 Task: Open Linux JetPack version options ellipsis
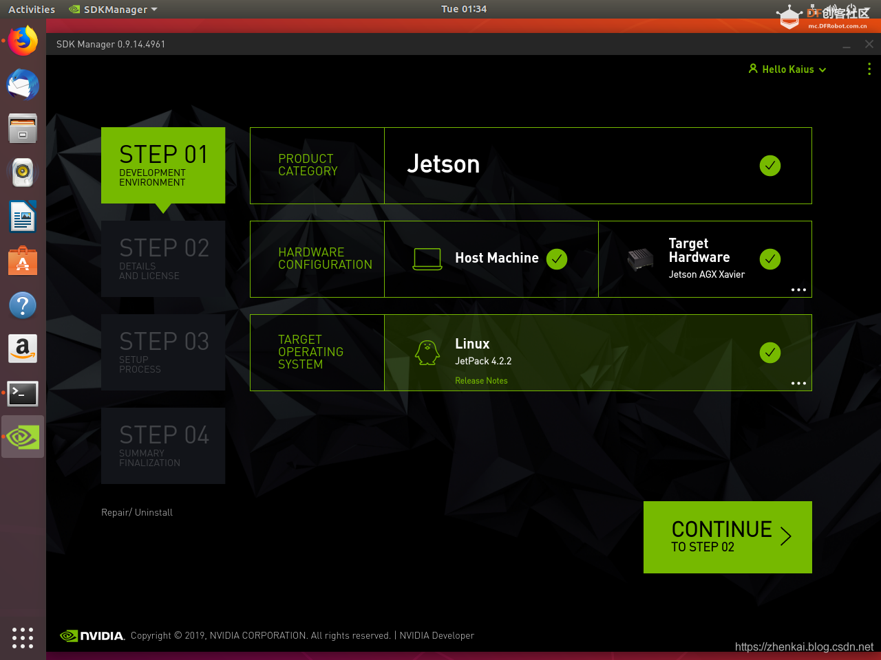(798, 384)
